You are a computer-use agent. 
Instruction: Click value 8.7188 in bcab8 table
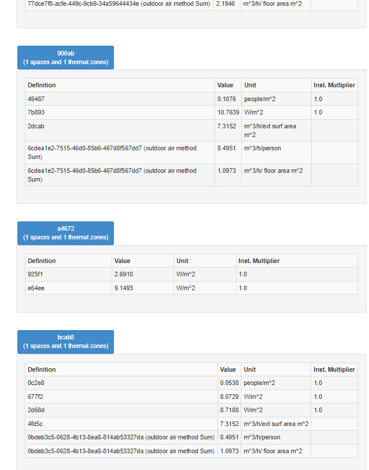(229, 410)
